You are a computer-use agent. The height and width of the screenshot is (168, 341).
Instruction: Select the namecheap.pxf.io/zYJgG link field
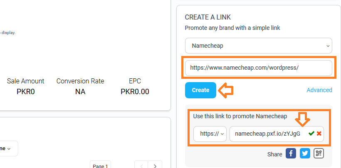click(x=277, y=134)
